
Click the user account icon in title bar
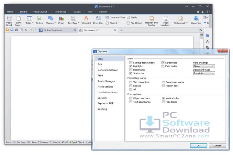[202, 12]
